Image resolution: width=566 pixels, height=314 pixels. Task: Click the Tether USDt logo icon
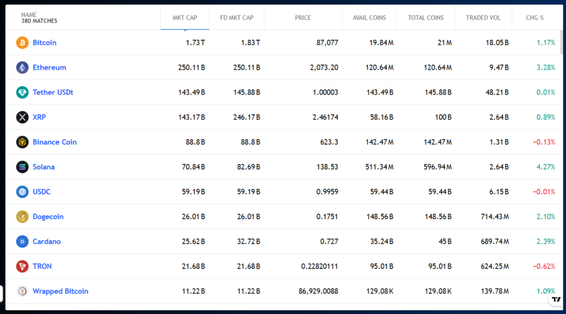click(22, 92)
